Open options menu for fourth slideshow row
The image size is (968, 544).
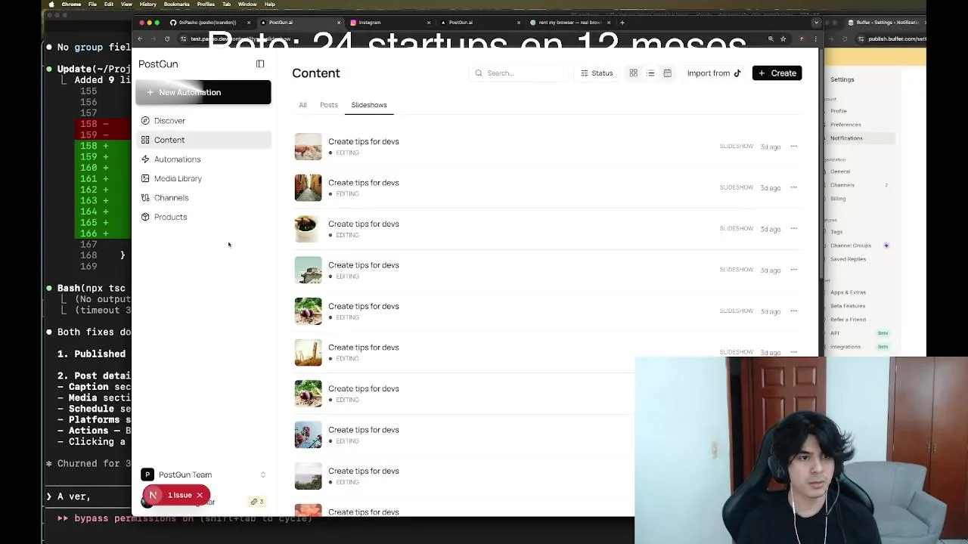click(x=793, y=270)
